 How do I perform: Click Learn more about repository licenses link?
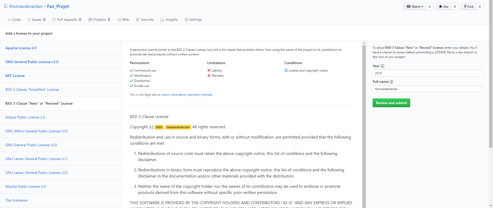187,95
